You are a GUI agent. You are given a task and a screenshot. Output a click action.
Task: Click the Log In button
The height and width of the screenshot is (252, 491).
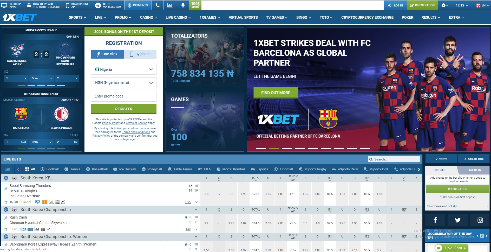[x=395, y=5]
